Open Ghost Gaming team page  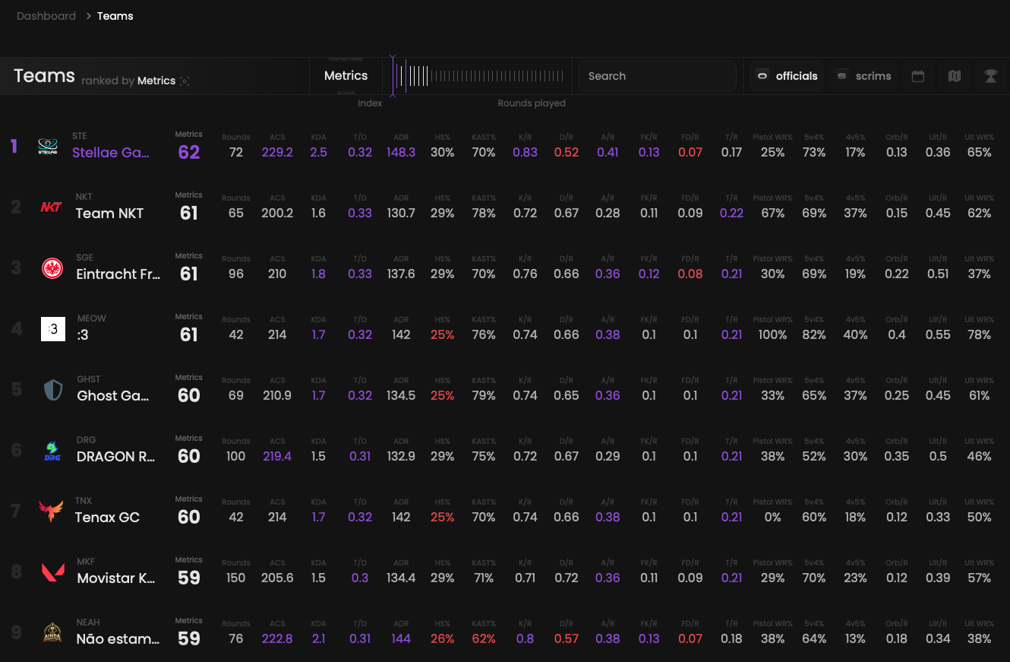[x=113, y=396]
